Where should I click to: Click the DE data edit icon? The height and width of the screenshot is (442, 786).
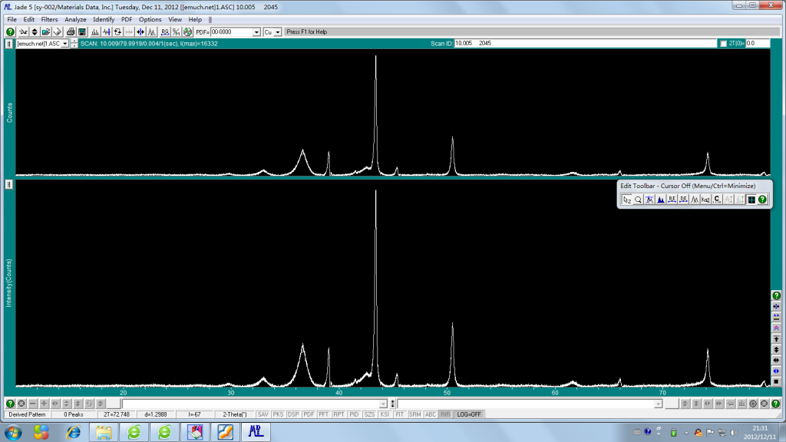(683, 200)
